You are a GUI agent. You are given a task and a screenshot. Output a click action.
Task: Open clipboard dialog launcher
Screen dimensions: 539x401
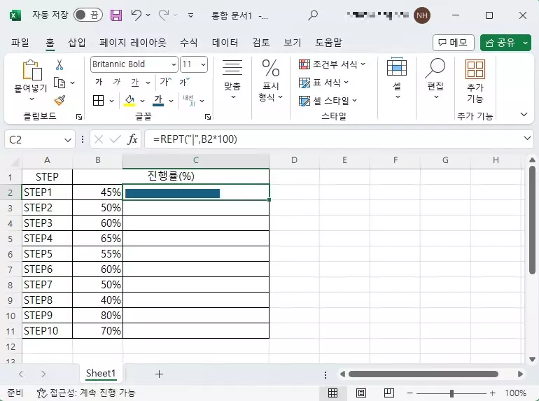[79, 117]
